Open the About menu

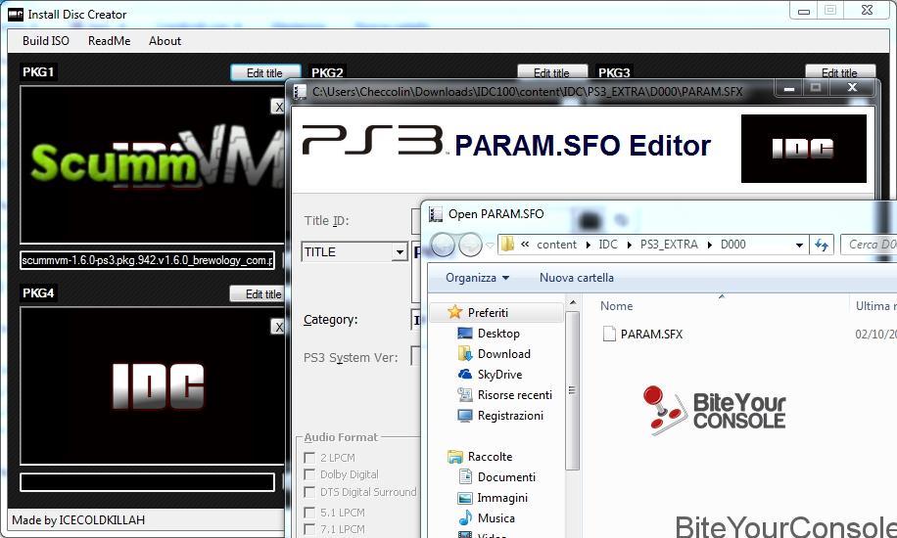(x=165, y=41)
